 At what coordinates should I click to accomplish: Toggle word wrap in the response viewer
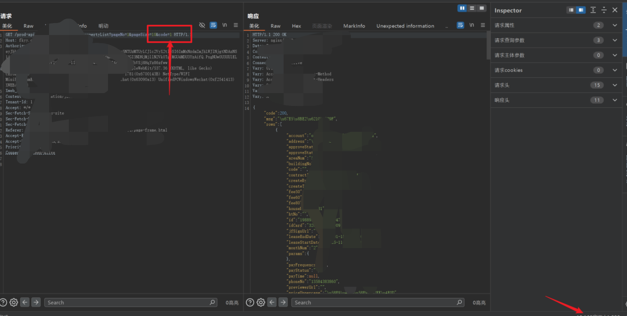(460, 25)
